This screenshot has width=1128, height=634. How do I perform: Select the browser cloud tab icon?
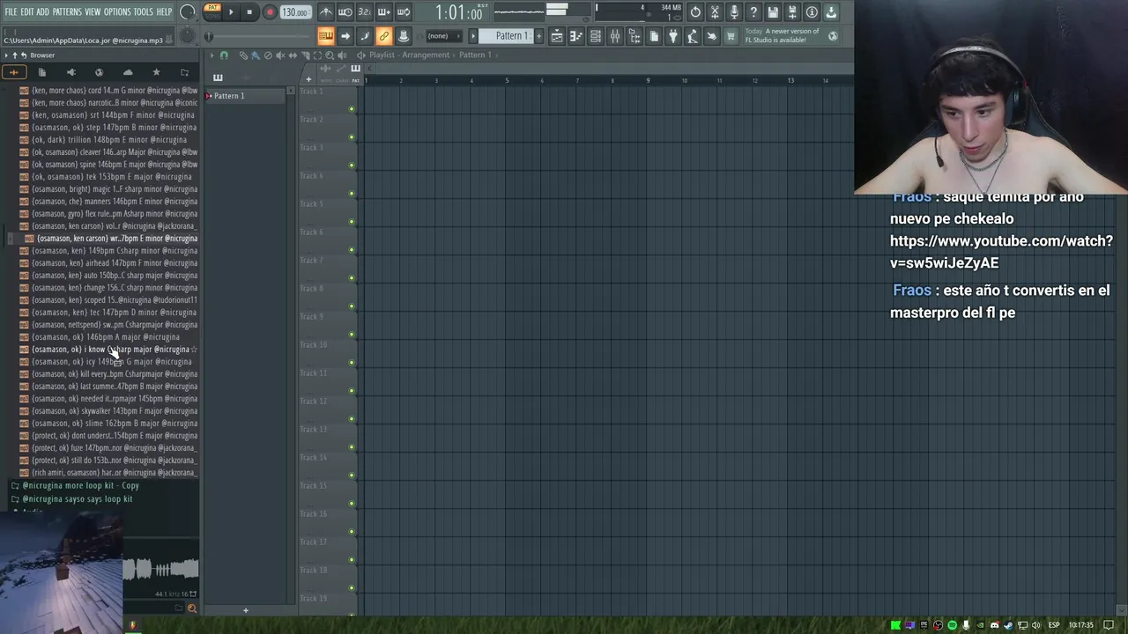click(x=128, y=72)
